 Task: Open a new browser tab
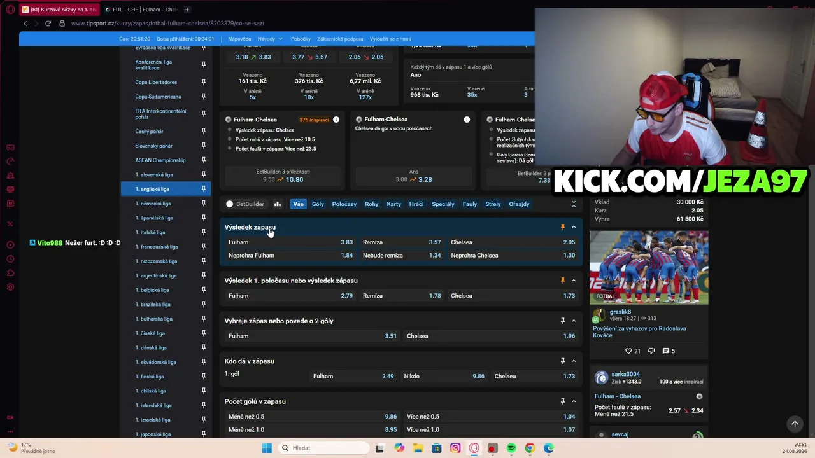tap(187, 10)
